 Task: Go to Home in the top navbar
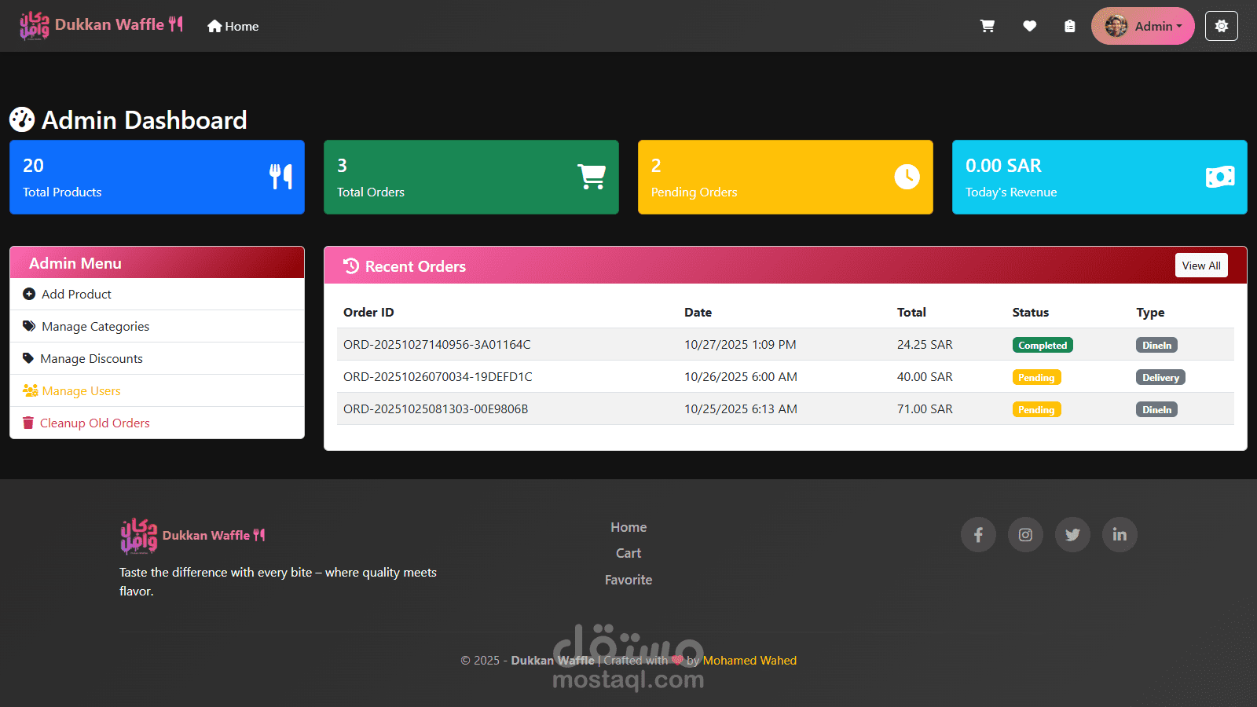tap(233, 26)
